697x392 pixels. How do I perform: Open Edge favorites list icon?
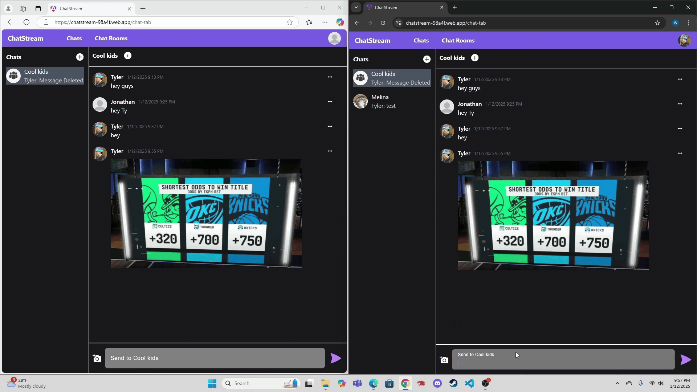pyautogui.click(x=309, y=22)
